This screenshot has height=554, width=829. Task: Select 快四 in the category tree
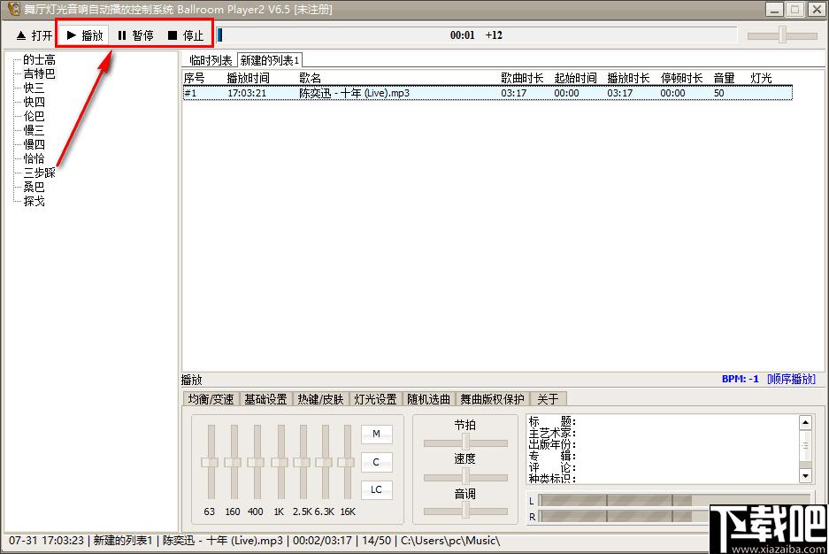34,102
